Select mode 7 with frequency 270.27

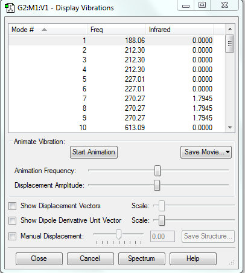click(x=111, y=99)
